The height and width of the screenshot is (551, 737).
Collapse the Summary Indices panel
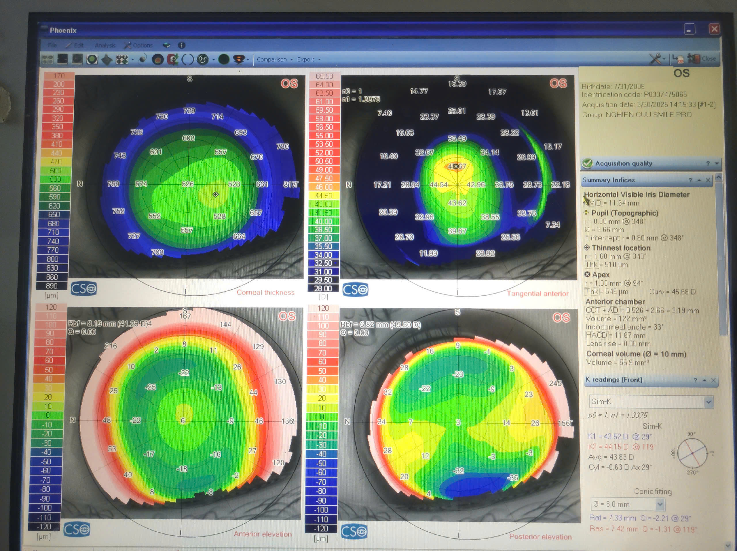coord(699,180)
